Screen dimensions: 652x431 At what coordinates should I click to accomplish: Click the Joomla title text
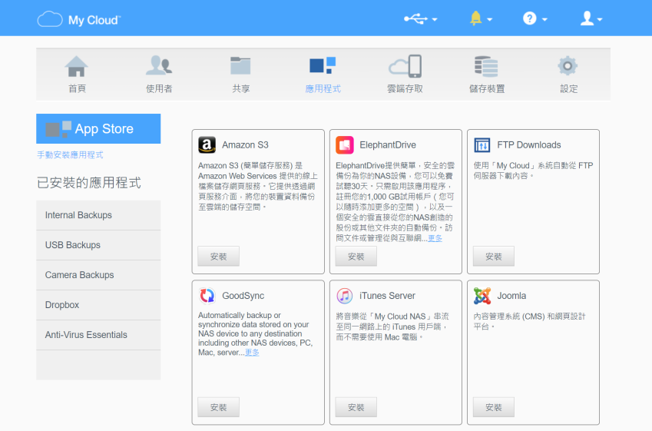(511, 296)
